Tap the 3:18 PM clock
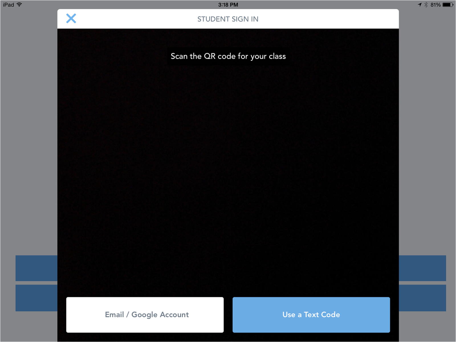Viewport: 456px width, 342px height. tap(228, 5)
